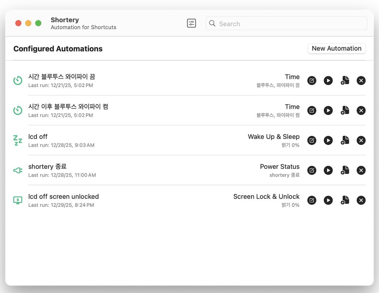Duplicate the 시간 블루투스 와이파이 끔 automation
This screenshot has width=379, height=293.
click(345, 80)
